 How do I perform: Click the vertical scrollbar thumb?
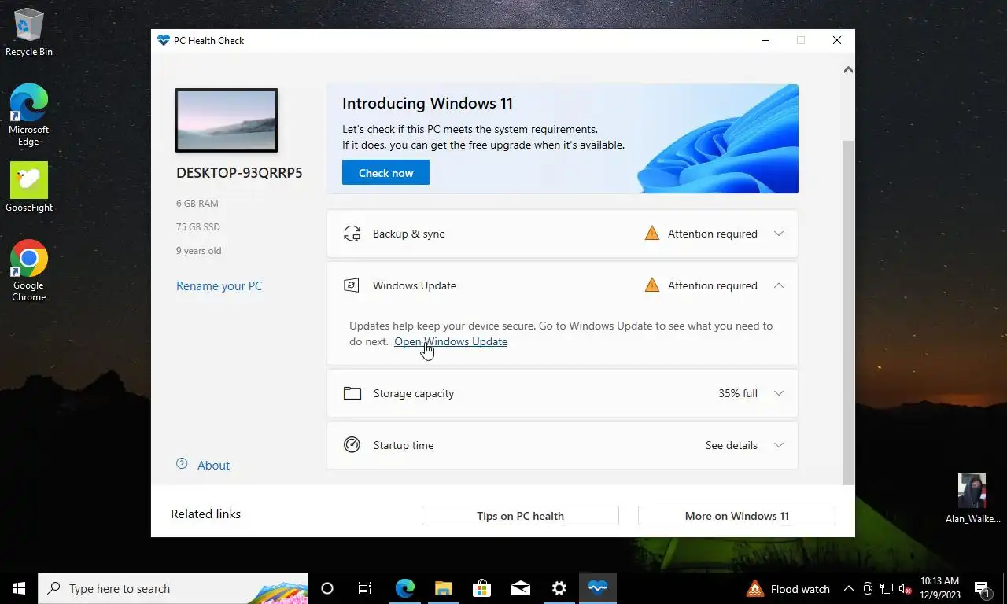(x=848, y=312)
